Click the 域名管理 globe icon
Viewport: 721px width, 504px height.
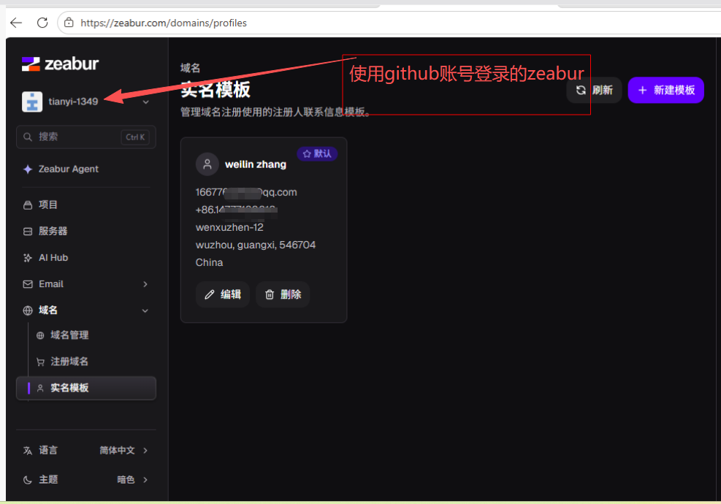(x=40, y=336)
